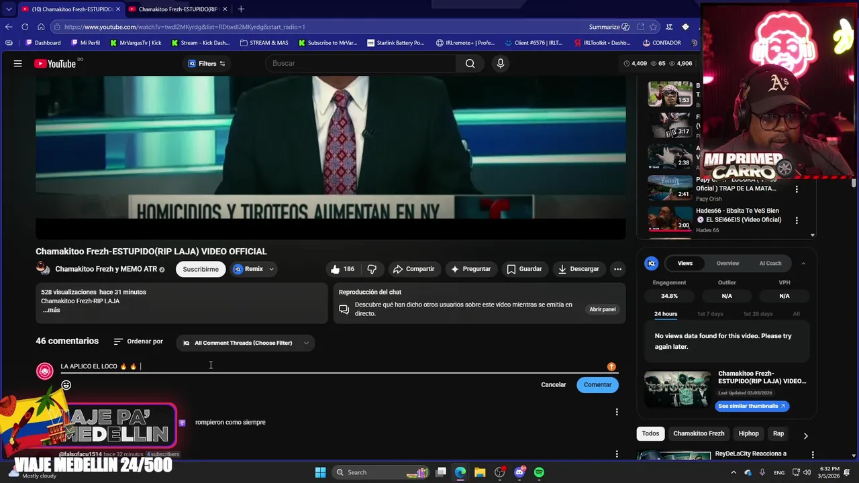Bookmark this page with the star
Viewport: 859px width, 483px height.
click(x=653, y=27)
